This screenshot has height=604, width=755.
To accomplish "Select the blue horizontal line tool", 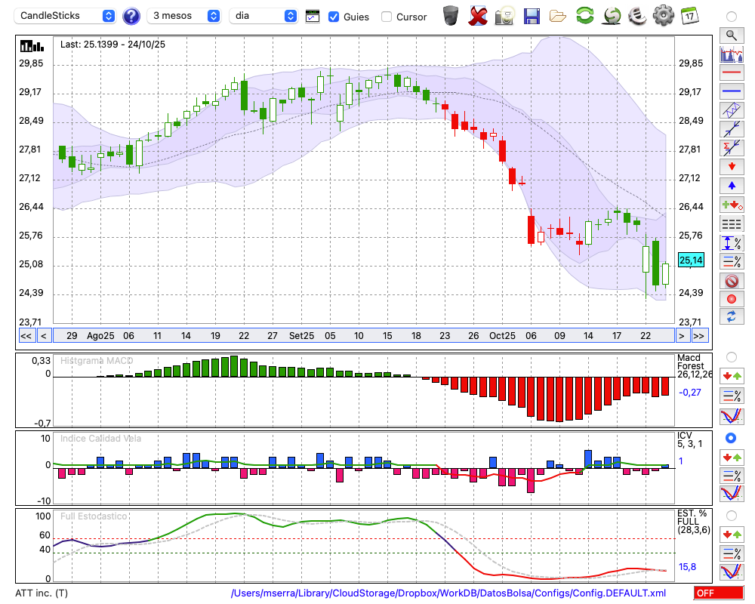I will [x=732, y=91].
